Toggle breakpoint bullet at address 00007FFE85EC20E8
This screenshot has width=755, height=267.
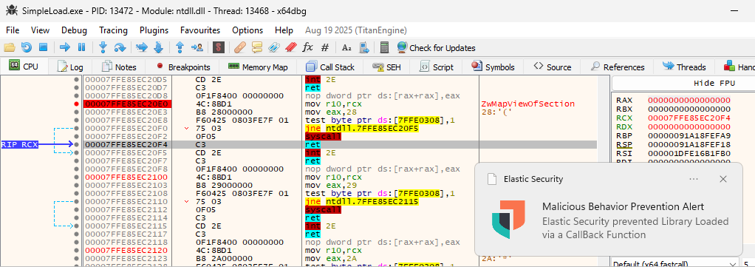pyautogui.click(x=77, y=120)
